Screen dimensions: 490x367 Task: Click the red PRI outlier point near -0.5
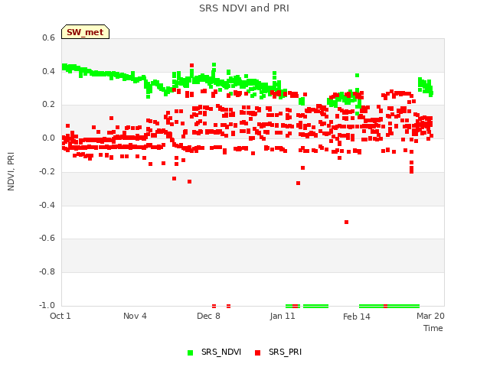point(346,222)
